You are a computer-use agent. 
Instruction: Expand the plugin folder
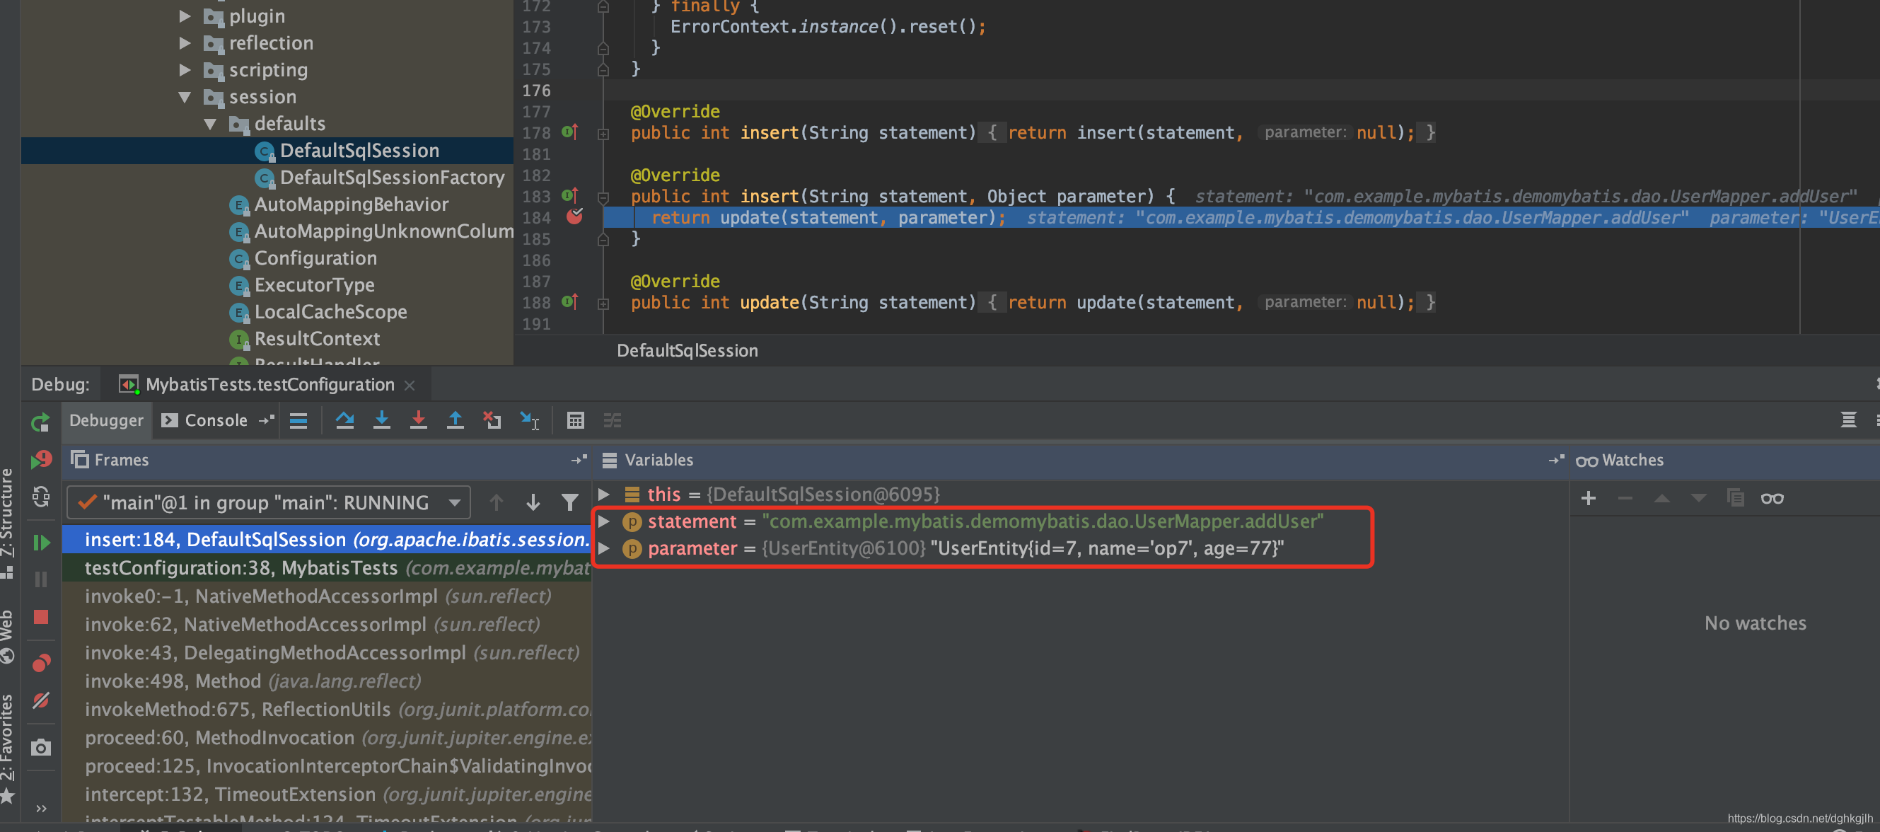pos(185,16)
